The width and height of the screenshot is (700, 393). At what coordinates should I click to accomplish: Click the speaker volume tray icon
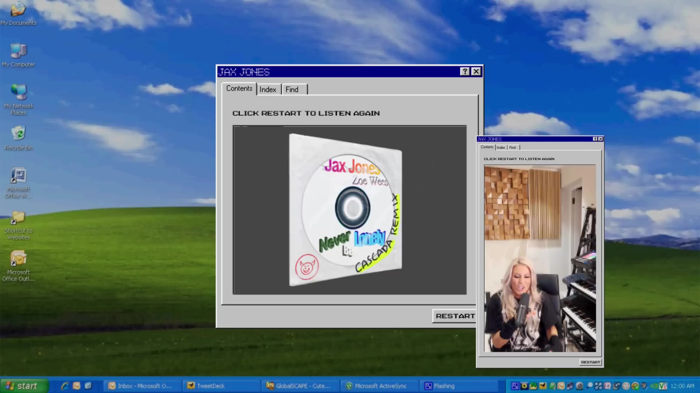(644, 386)
